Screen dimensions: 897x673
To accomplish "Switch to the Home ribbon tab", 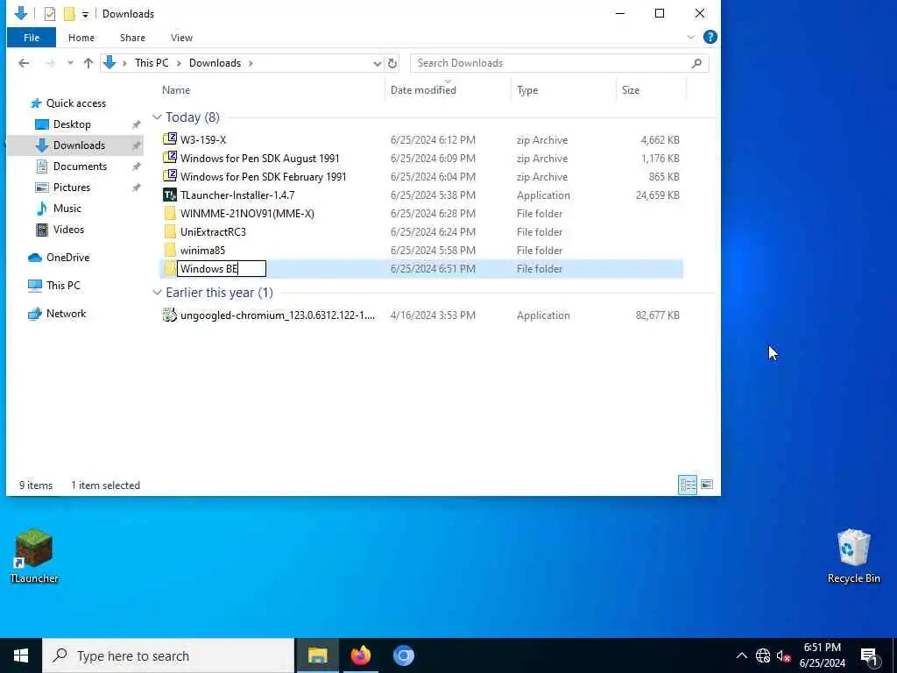I will [x=81, y=38].
